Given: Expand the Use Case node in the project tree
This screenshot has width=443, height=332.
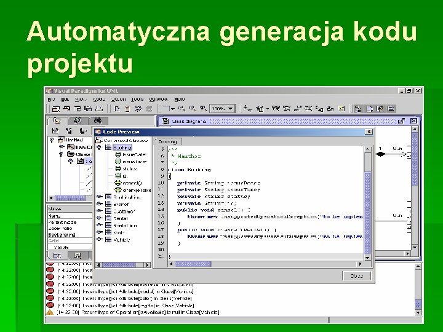Looking at the screenshot, I should (61, 147).
